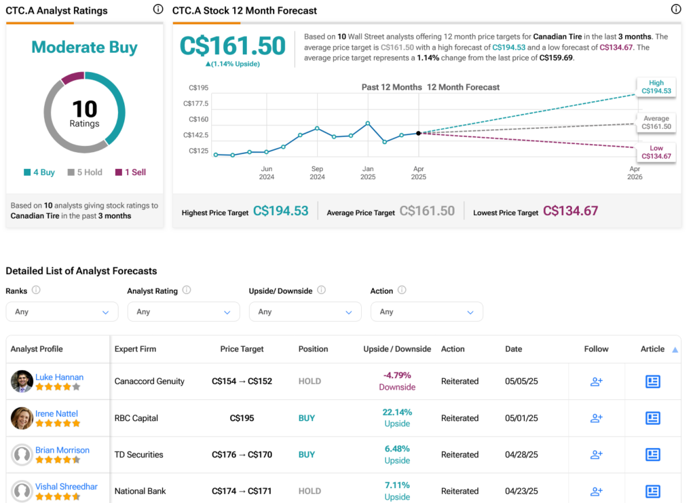Open article for Luke Hannan's rating
The image size is (695, 503).
click(652, 381)
